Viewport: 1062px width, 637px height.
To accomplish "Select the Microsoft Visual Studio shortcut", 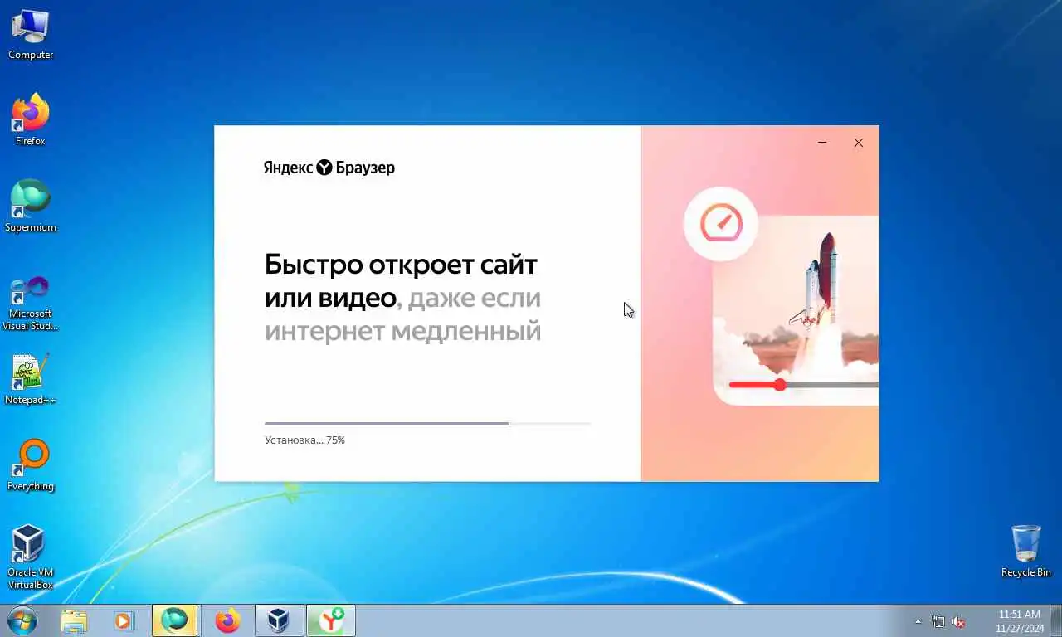I will coord(31,303).
